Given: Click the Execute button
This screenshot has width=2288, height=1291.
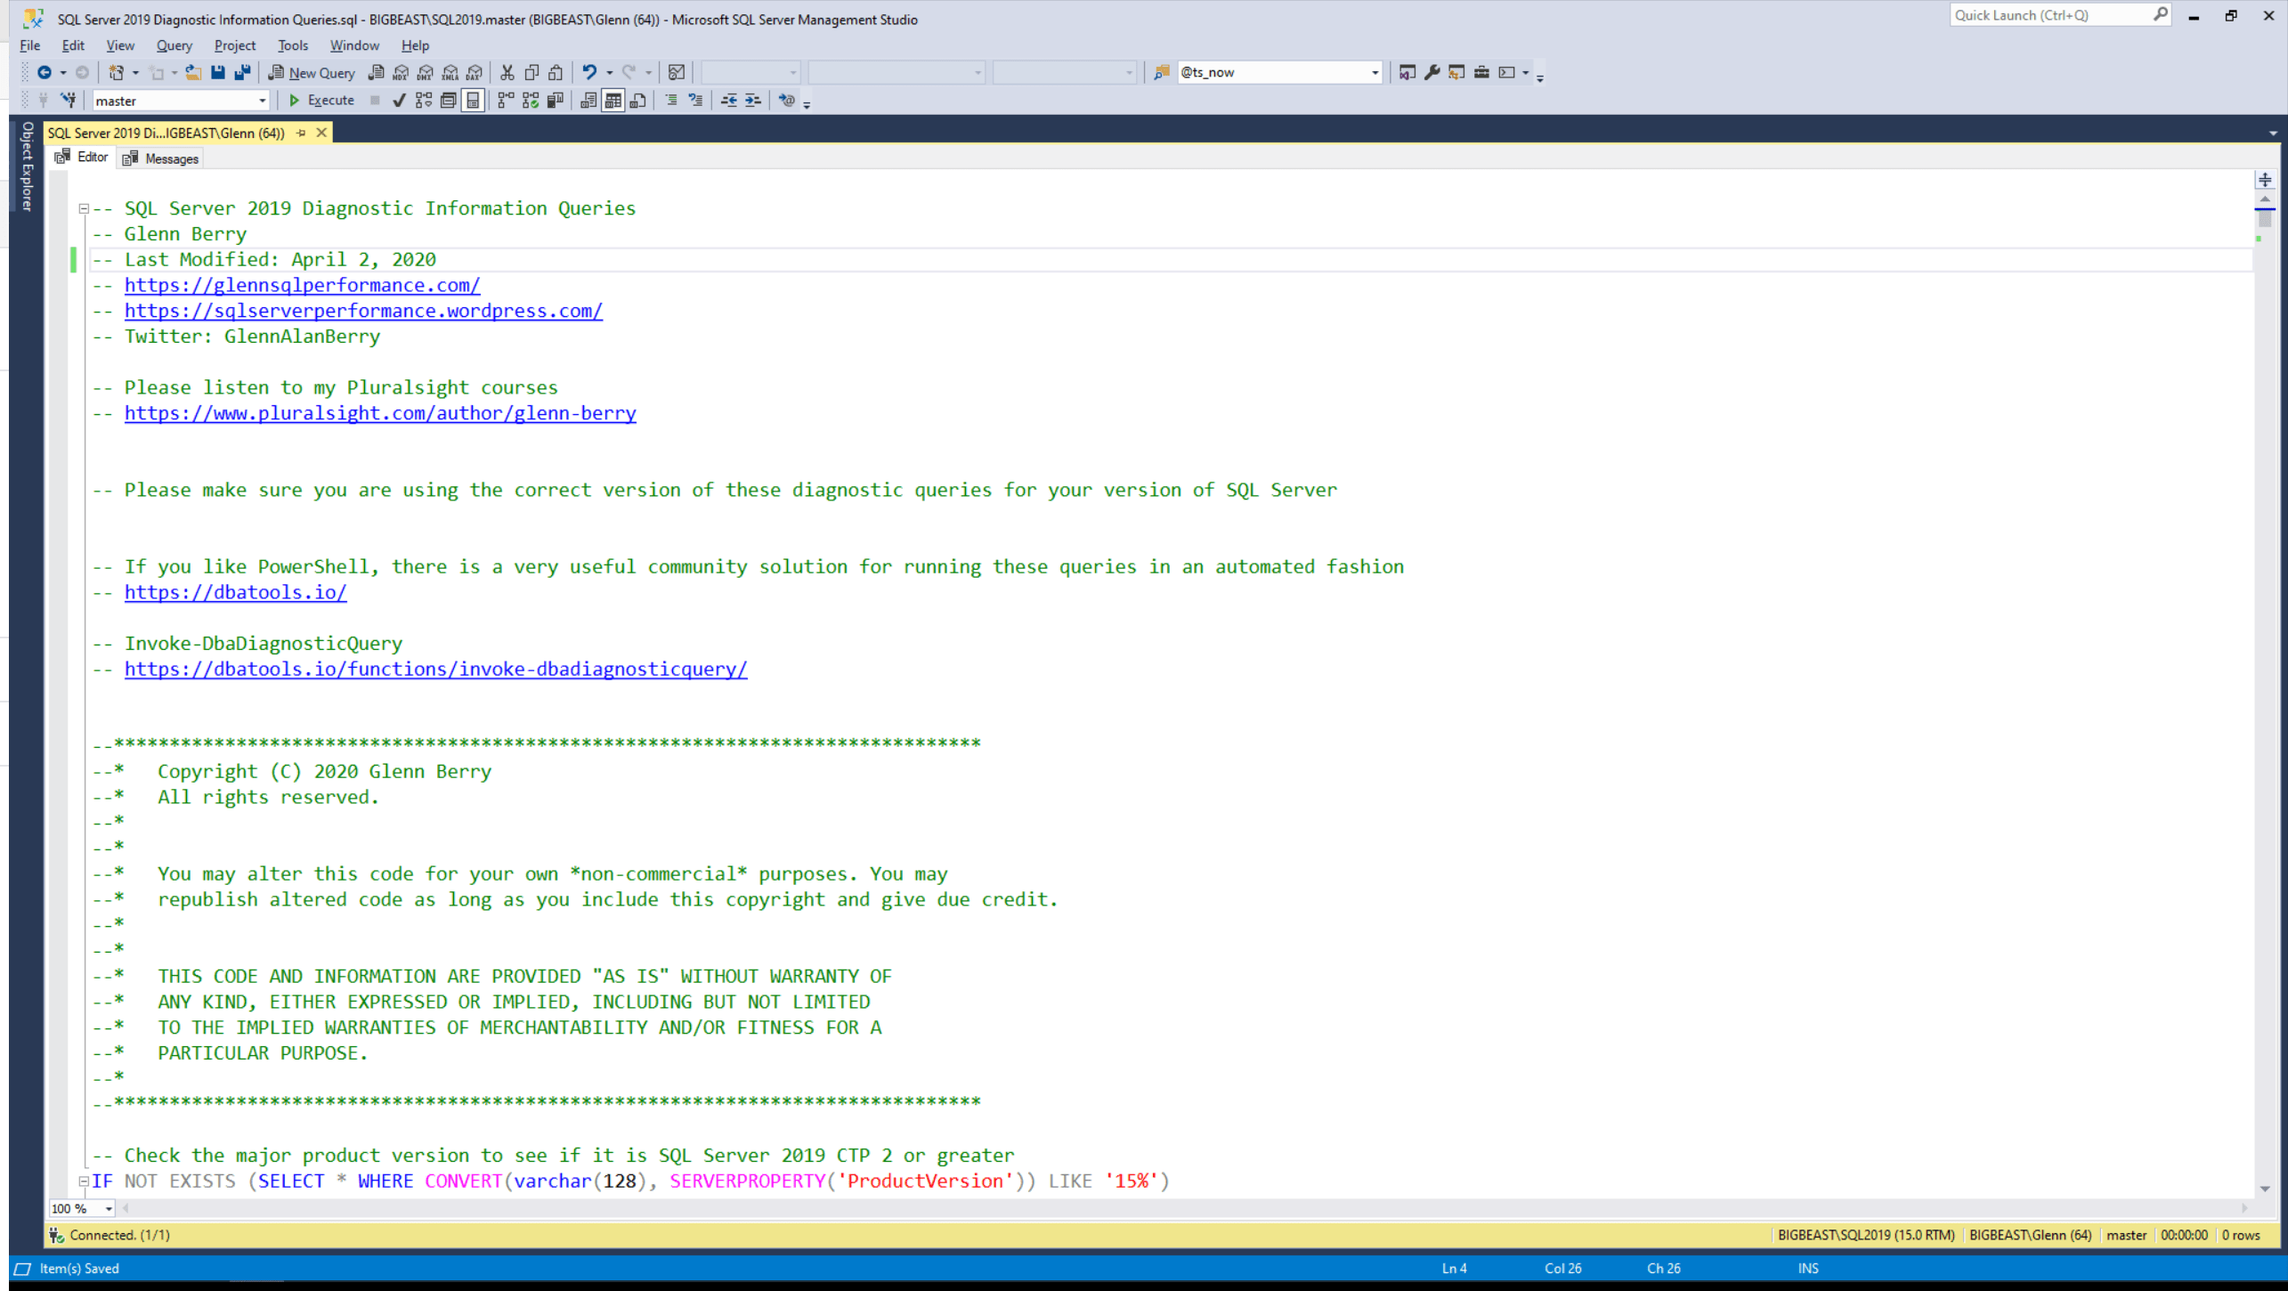Looking at the screenshot, I should [x=321, y=101].
